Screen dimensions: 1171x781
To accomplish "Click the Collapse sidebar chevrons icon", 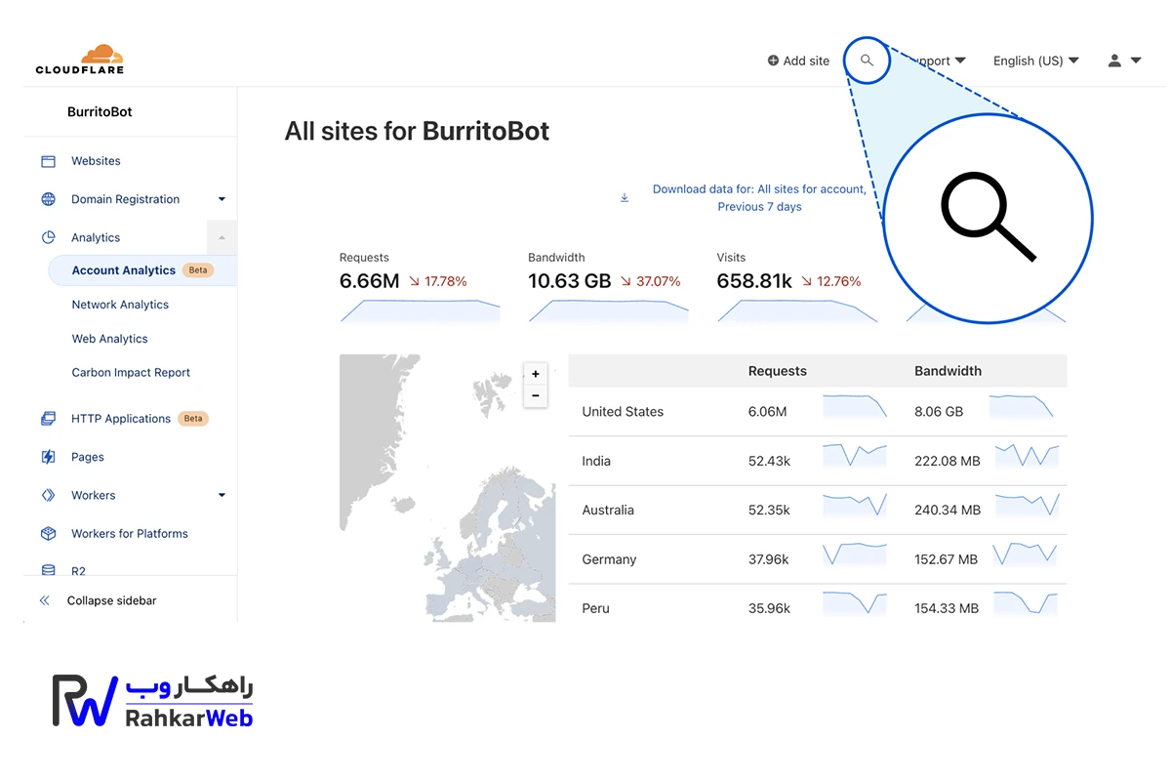I will coord(44,600).
